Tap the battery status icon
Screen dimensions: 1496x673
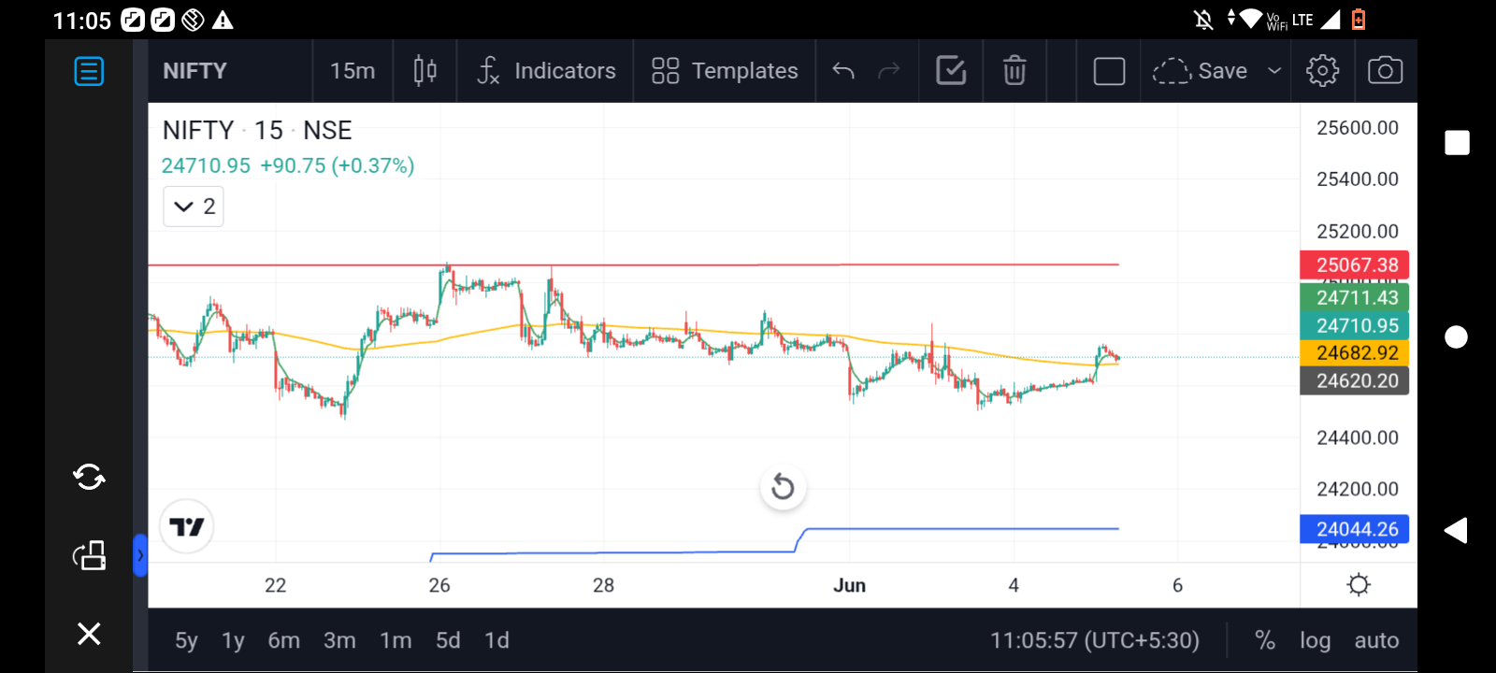point(1359,20)
